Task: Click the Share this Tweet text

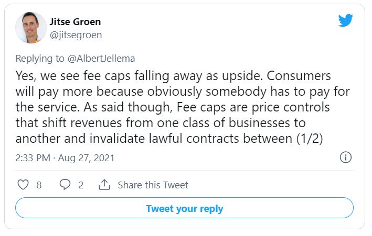Action: point(153,185)
